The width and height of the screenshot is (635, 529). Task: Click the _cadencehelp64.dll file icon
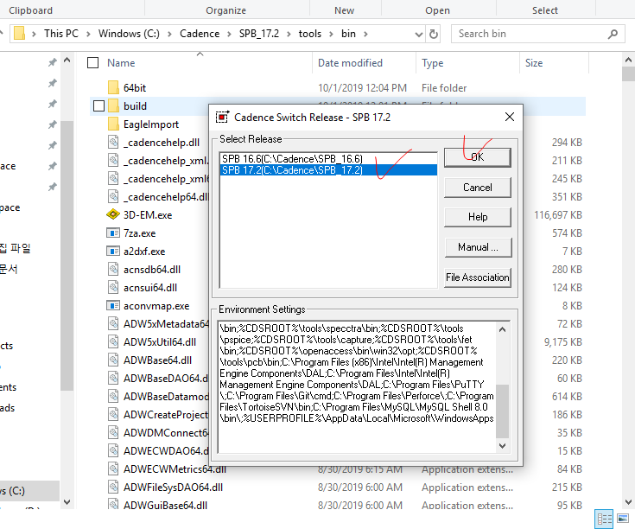pyautogui.click(x=113, y=196)
